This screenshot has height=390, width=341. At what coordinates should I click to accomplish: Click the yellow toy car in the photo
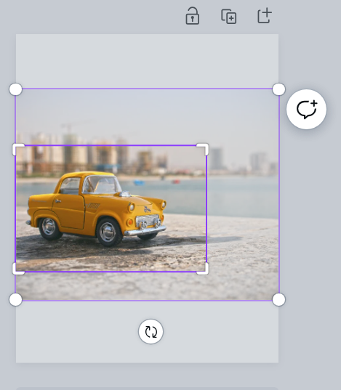coord(96,209)
